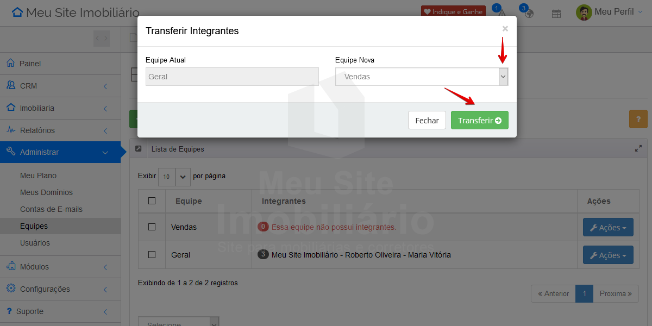Open Usuários in the sidebar
This screenshot has height=326, width=652.
35,243
